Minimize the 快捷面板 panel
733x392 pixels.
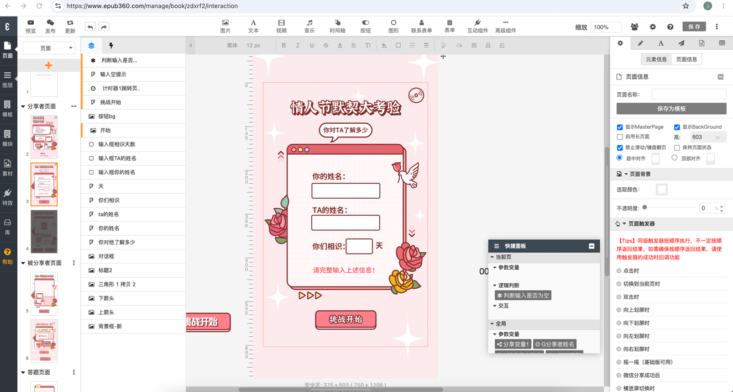(591, 246)
